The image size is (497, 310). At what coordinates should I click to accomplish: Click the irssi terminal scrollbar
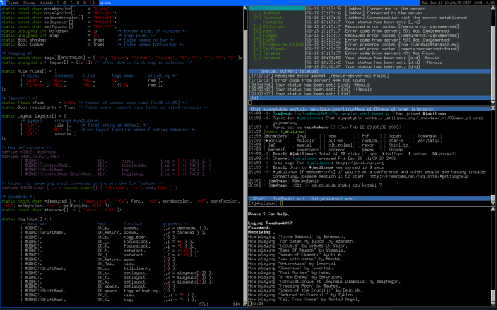click(493, 155)
